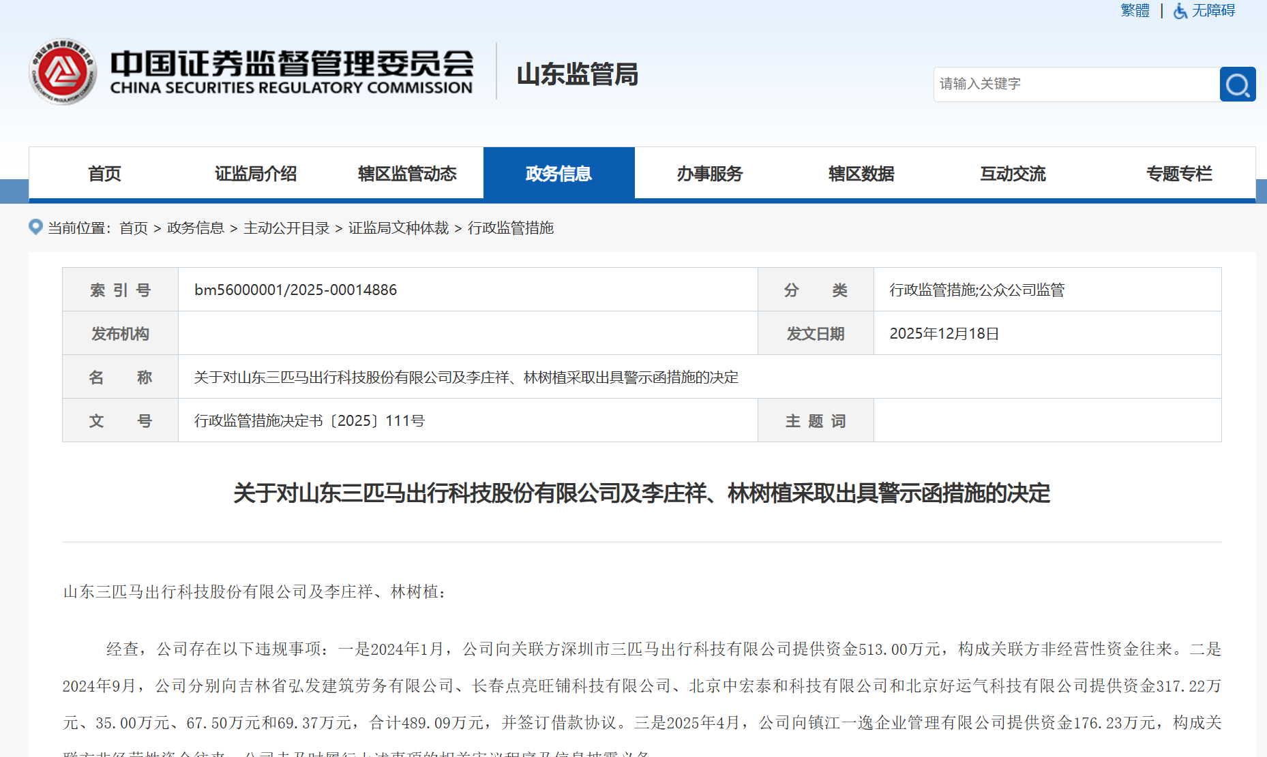The image size is (1267, 757).
Task: Click 行政监管措施 breadcrumb link
Action: click(511, 228)
